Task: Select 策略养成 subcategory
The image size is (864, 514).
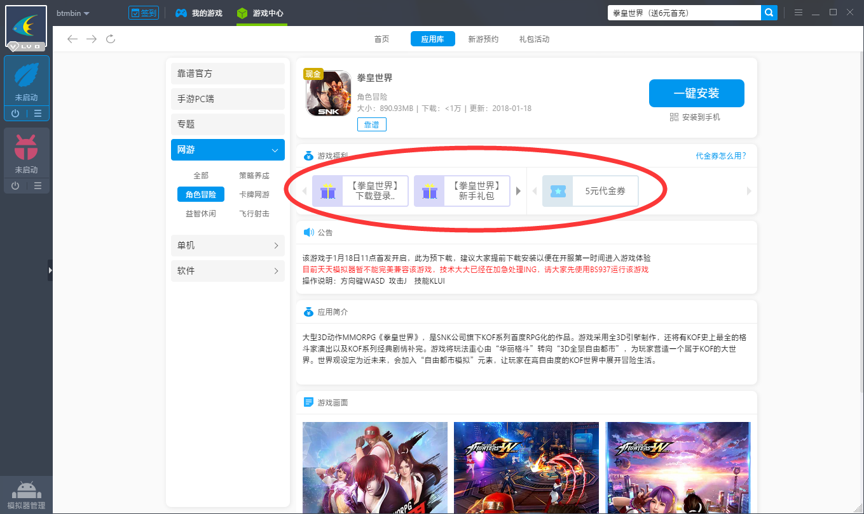Action: point(254,176)
